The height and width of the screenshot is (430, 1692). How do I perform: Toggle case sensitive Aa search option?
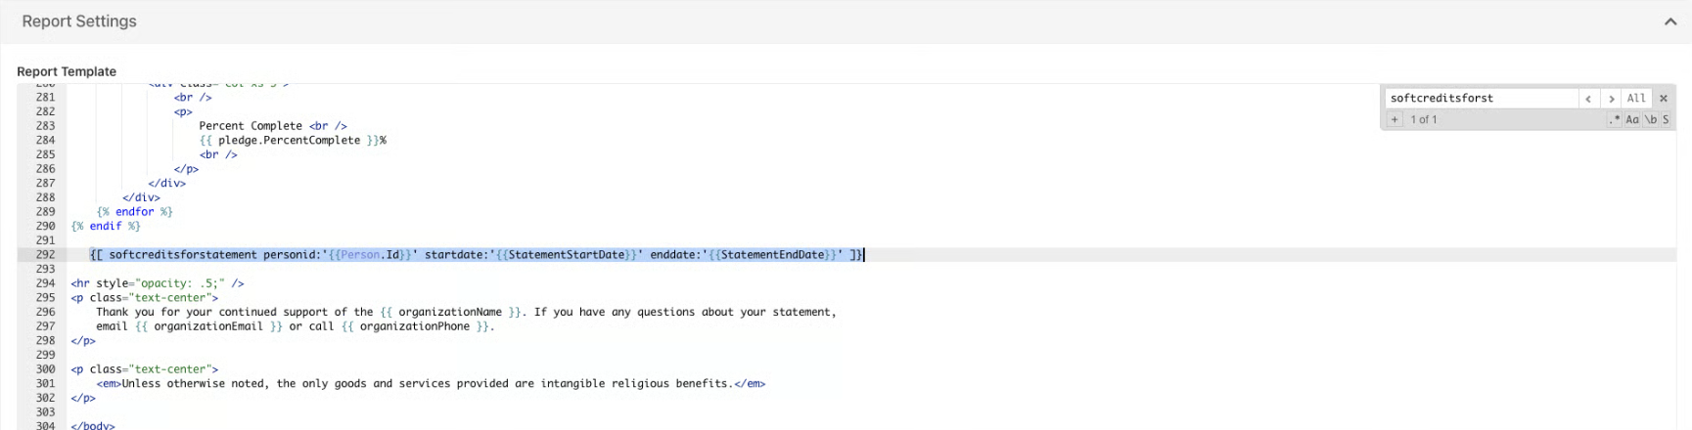tap(1632, 119)
